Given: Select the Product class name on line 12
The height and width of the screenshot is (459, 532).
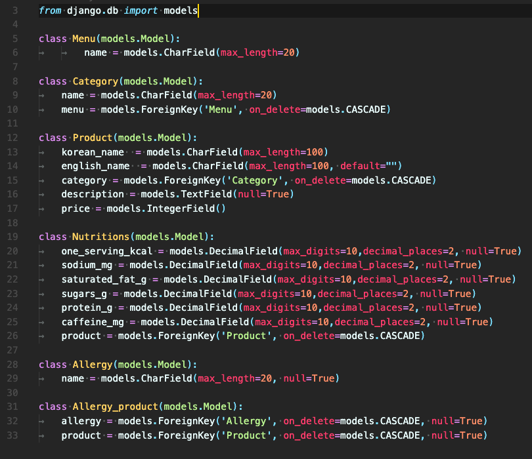Looking at the screenshot, I should 93,138.
